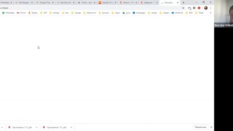Open the лагеря bookmarks folder
The image size is (233, 131).
coord(153,13)
